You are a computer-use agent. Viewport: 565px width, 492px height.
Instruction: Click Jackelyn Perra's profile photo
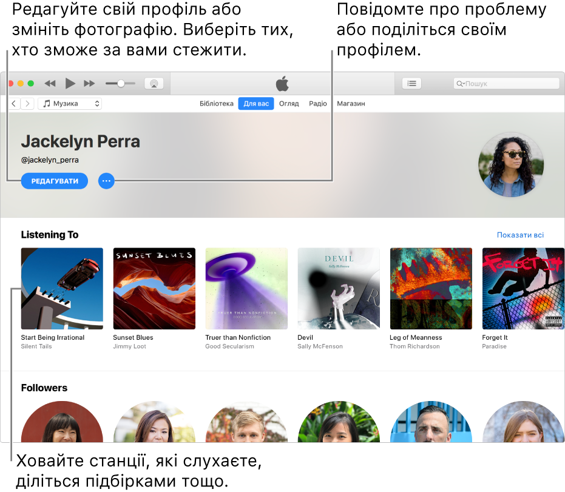click(x=511, y=164)
